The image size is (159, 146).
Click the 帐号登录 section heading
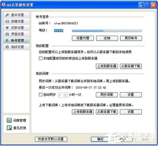click(x=42, y=17)
